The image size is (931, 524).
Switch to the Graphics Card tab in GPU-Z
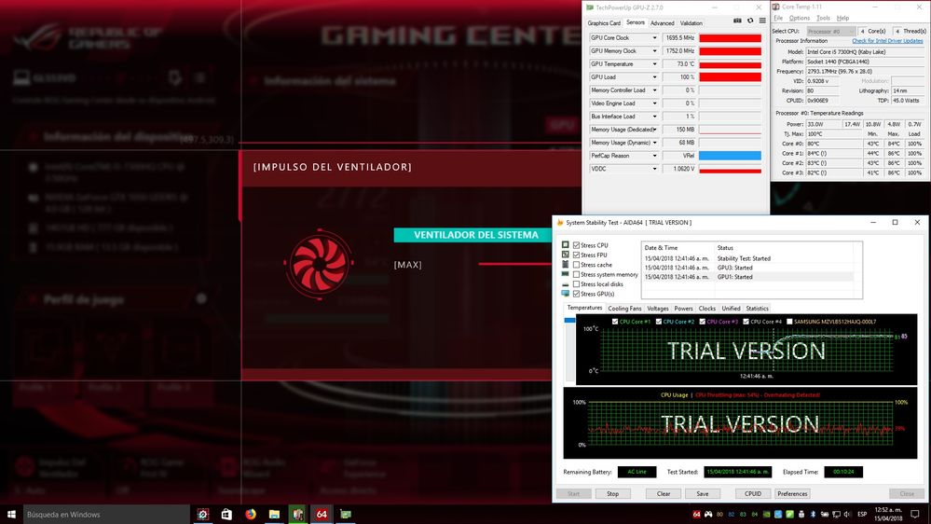pyautogui.click(x=604, y=23)
